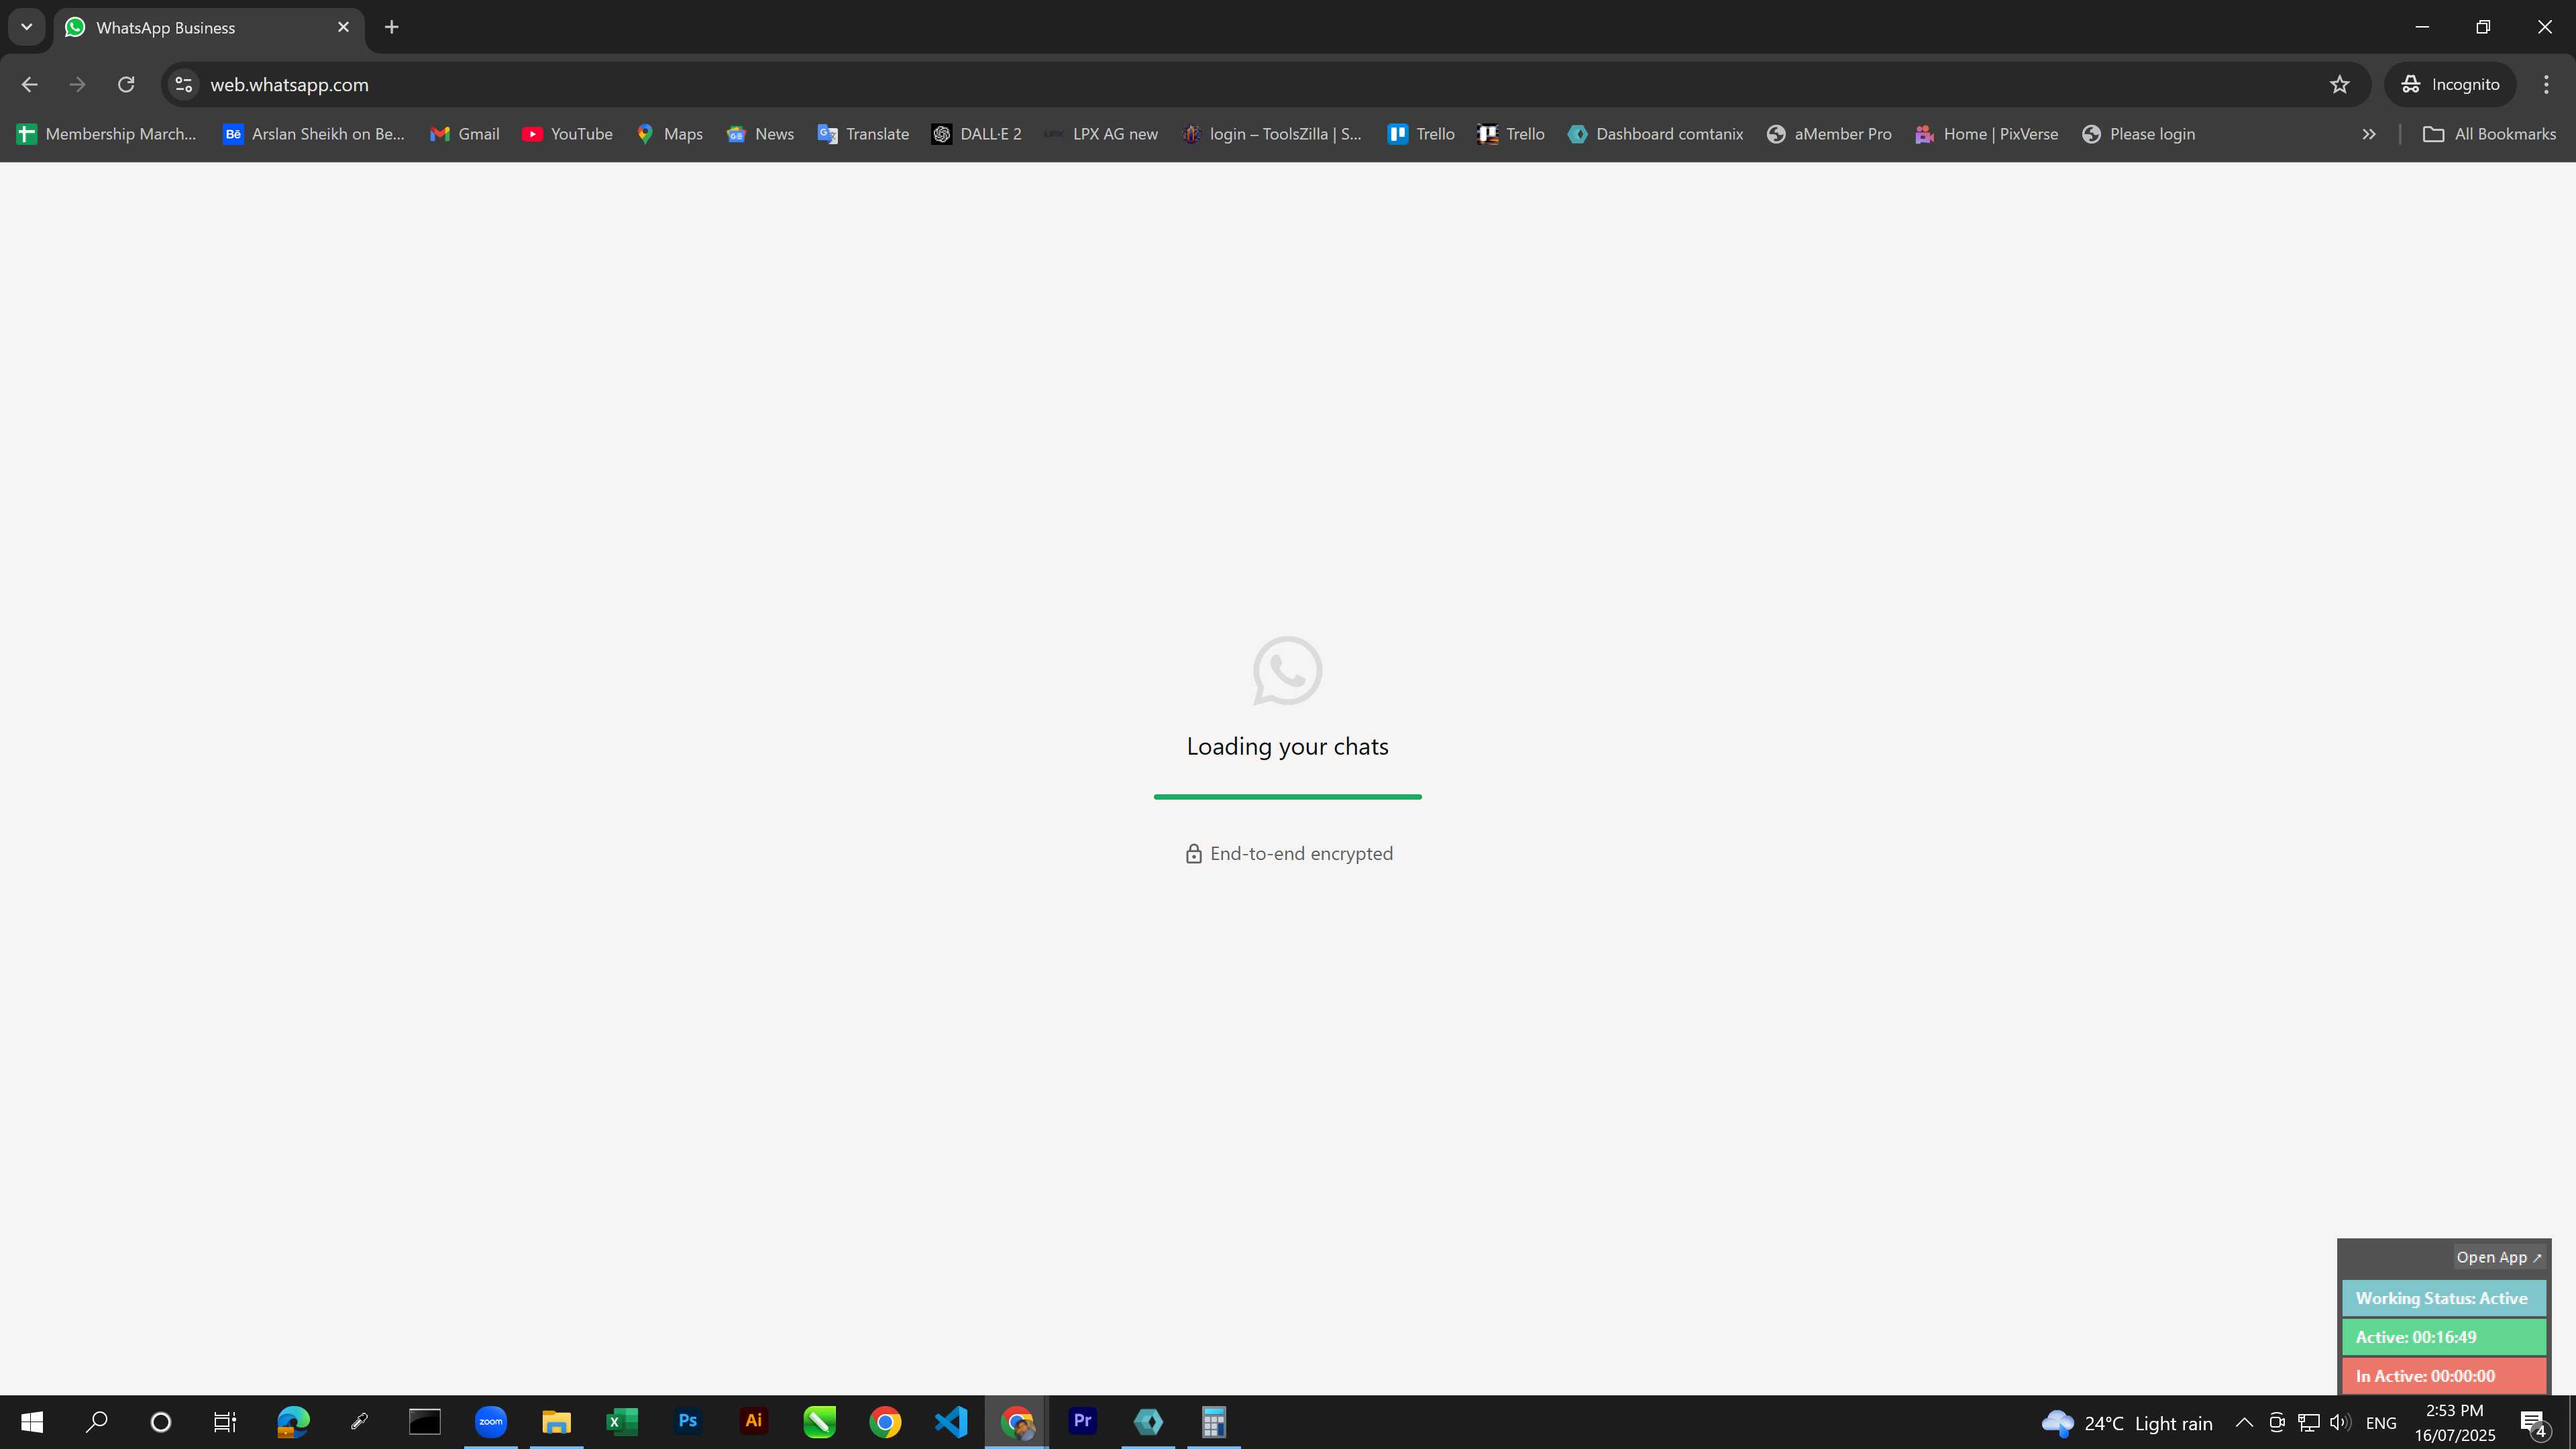Open login – ToolsZilla bookmark
2576x1449 pixels.
1272,134
